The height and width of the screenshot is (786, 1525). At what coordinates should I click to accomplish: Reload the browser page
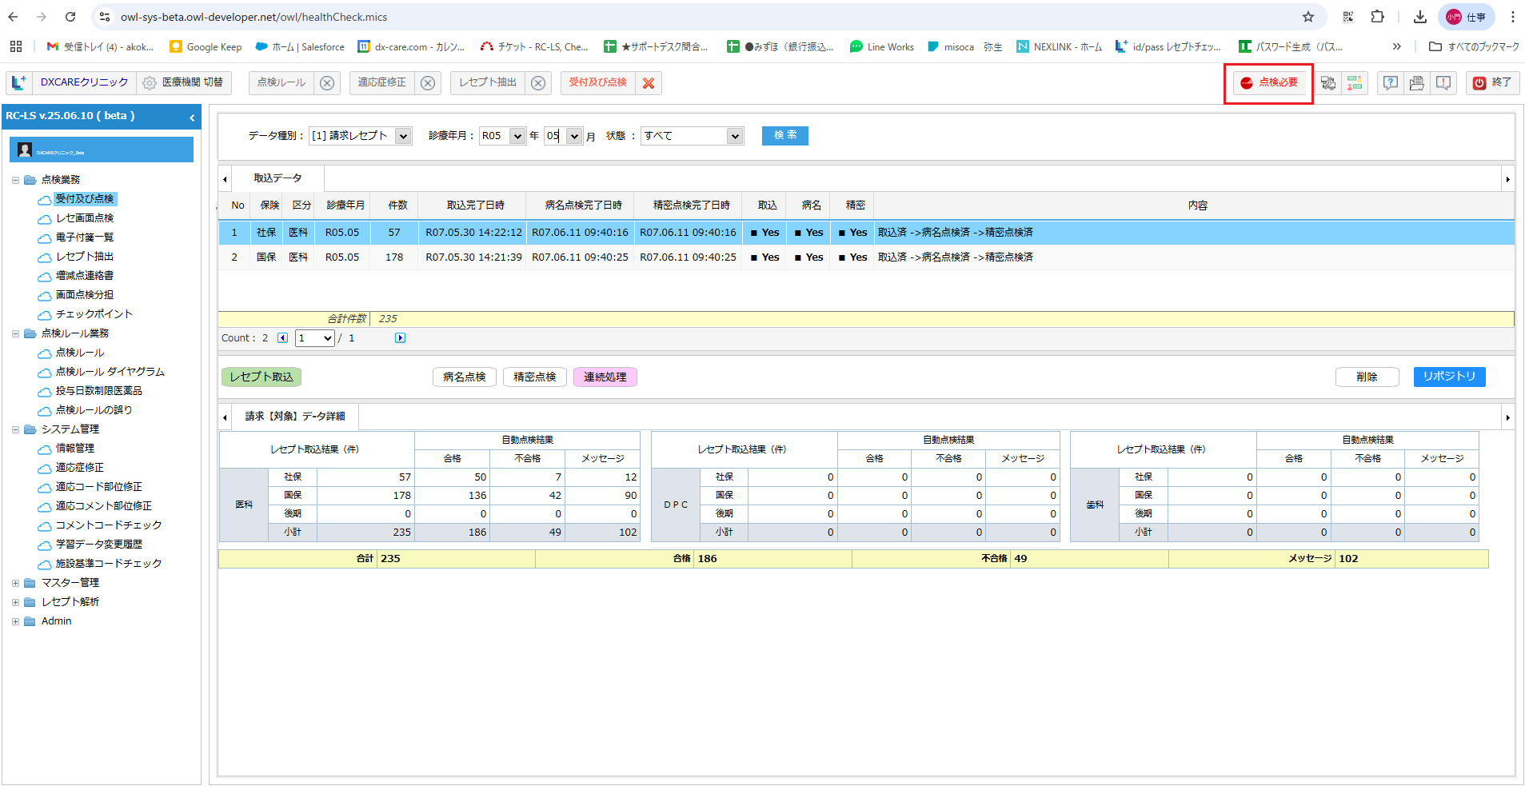coord(70,17)
